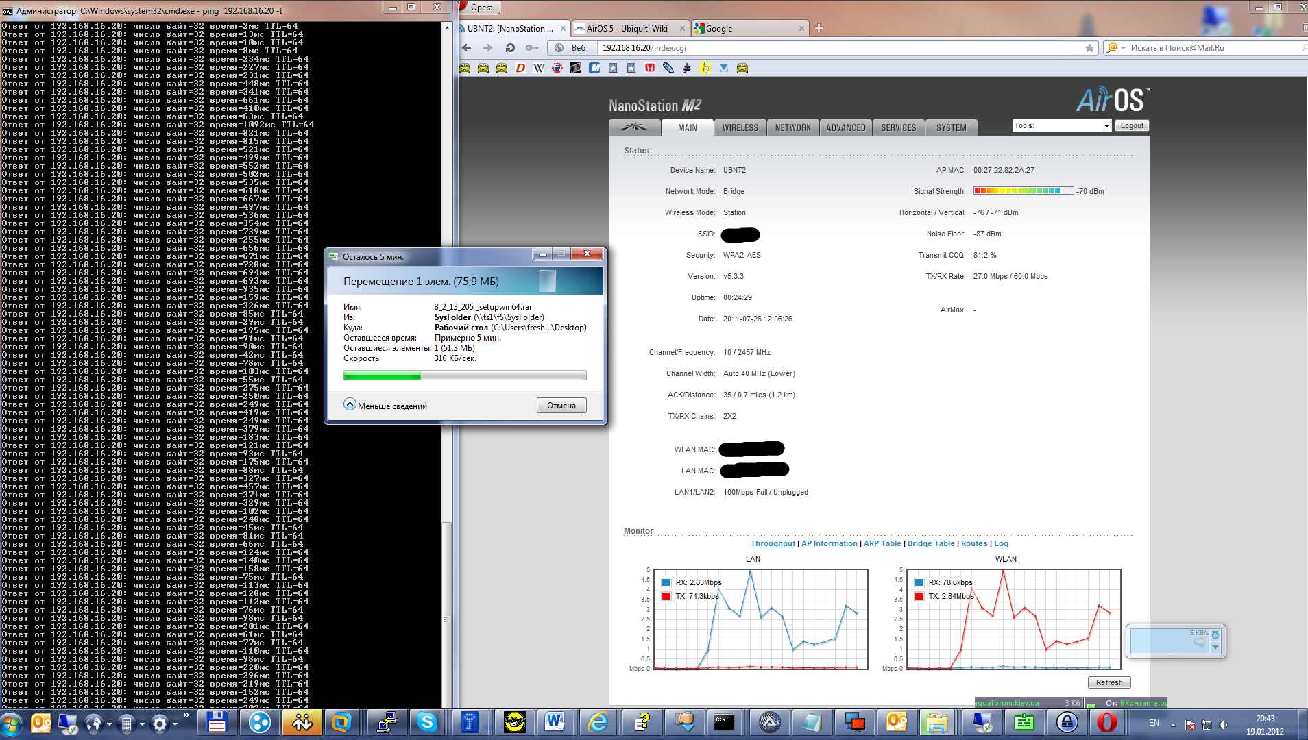Close the Google tab
1308x740 pixels.
click(x=801, y=29)
